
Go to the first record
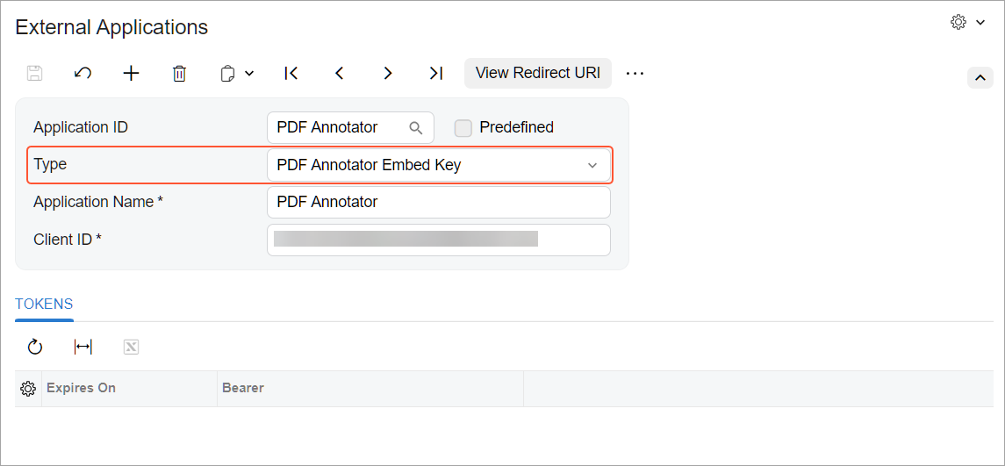tap(291, 73)
